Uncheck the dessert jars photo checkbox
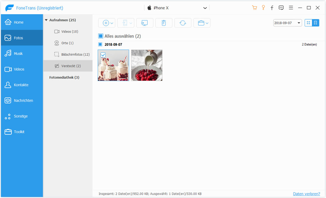326x198 pixels. pyautogui.click(x=103, y=55)
